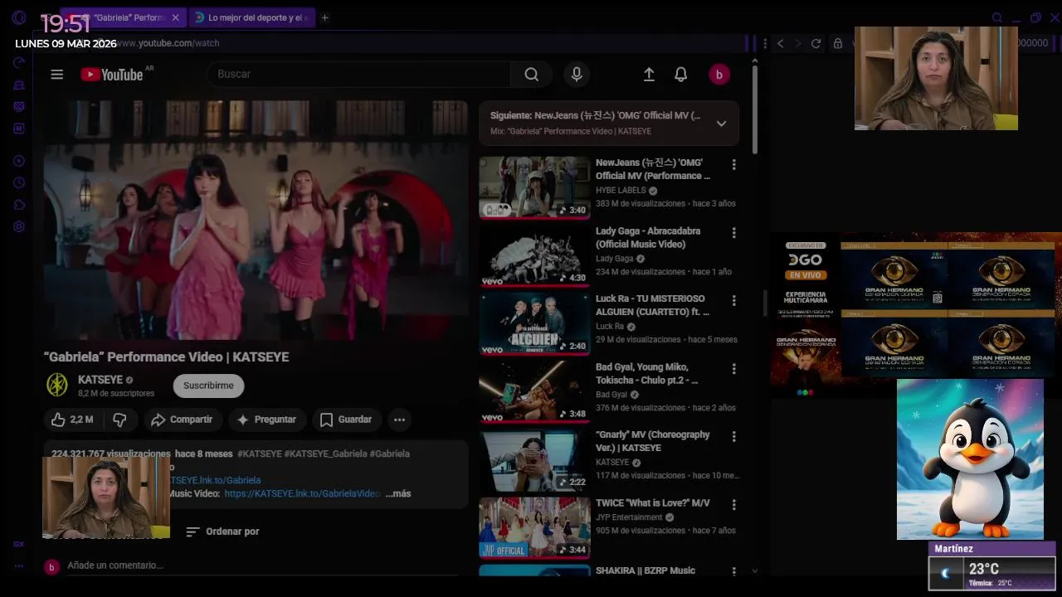This screenshot has height=597, width=1062.
Task: Open options menu for Bad Gyal Chulo pt.2
Action: (733, 369)
